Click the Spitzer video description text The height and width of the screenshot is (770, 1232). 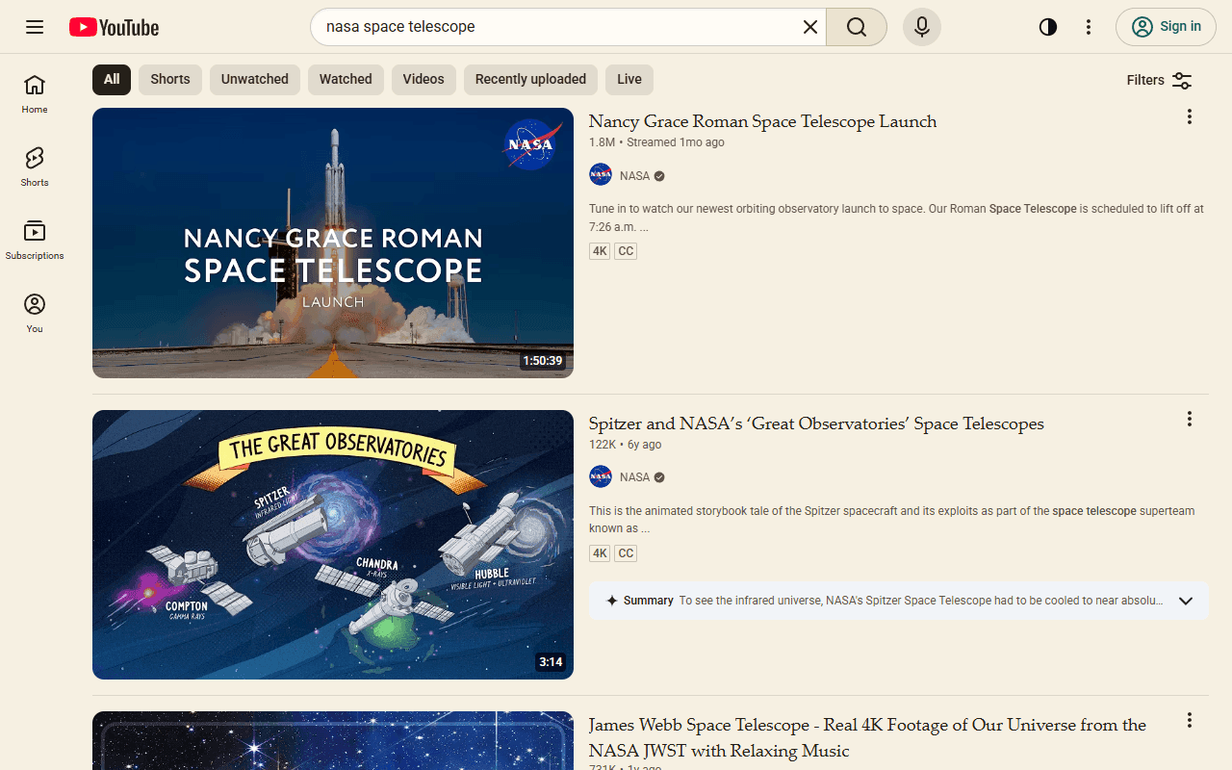pos(892,520)
